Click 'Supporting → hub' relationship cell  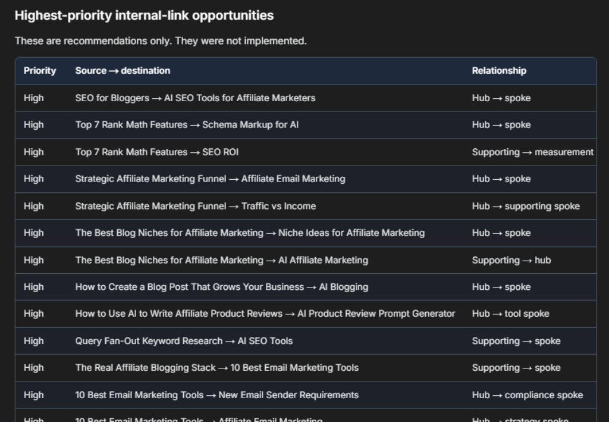(x=511, y=260)
